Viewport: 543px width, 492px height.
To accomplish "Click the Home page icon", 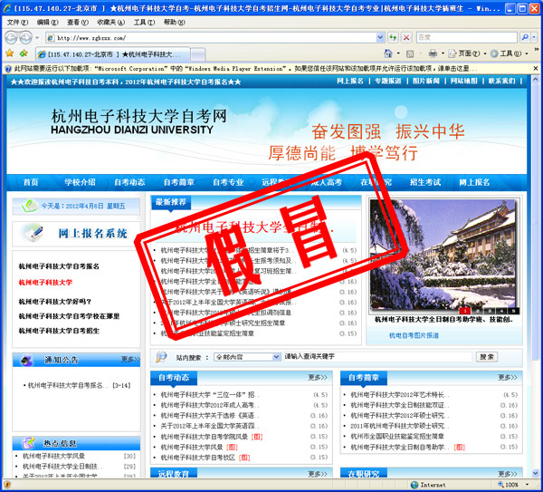I will pyautogui.click(x=388, y=53).
